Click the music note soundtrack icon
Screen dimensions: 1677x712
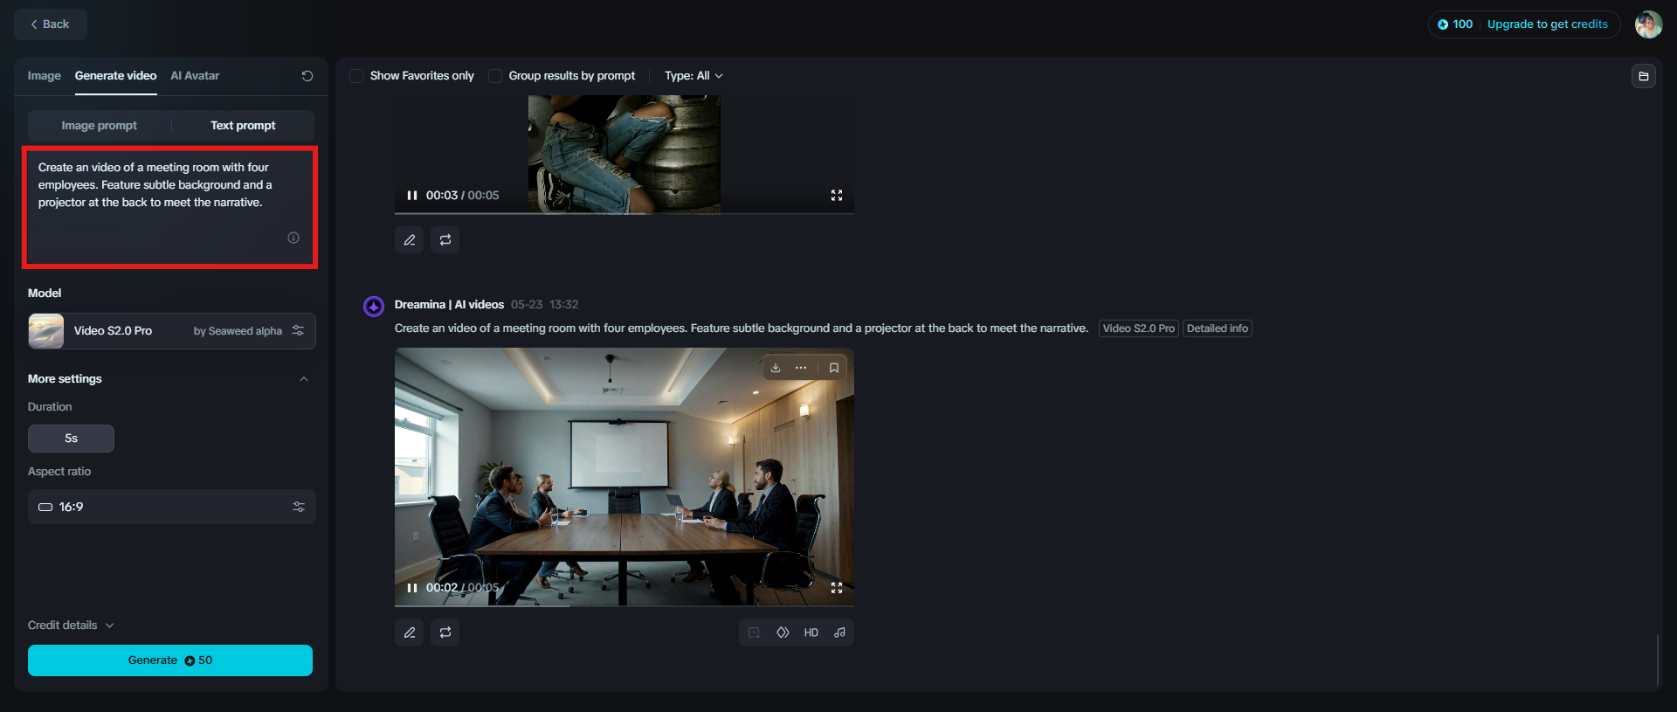839,633
